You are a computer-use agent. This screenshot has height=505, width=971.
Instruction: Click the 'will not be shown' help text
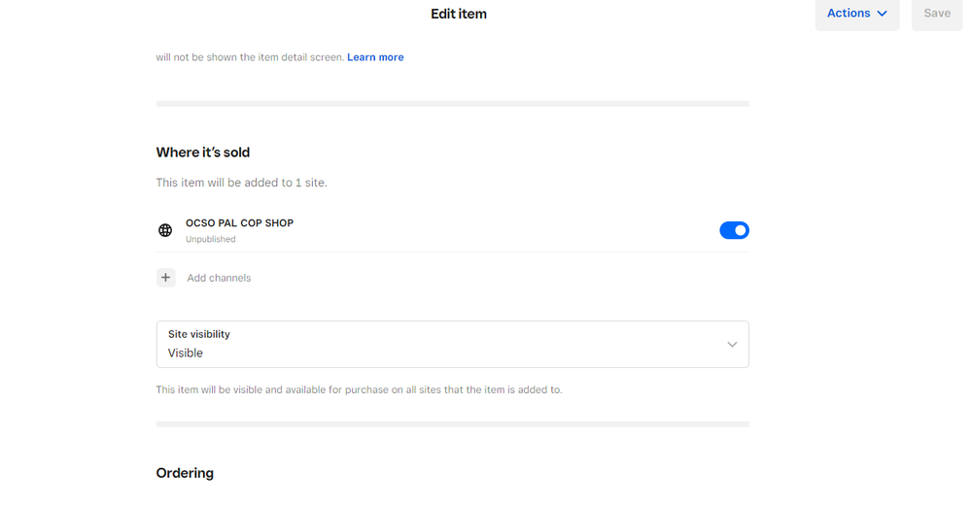250,57
